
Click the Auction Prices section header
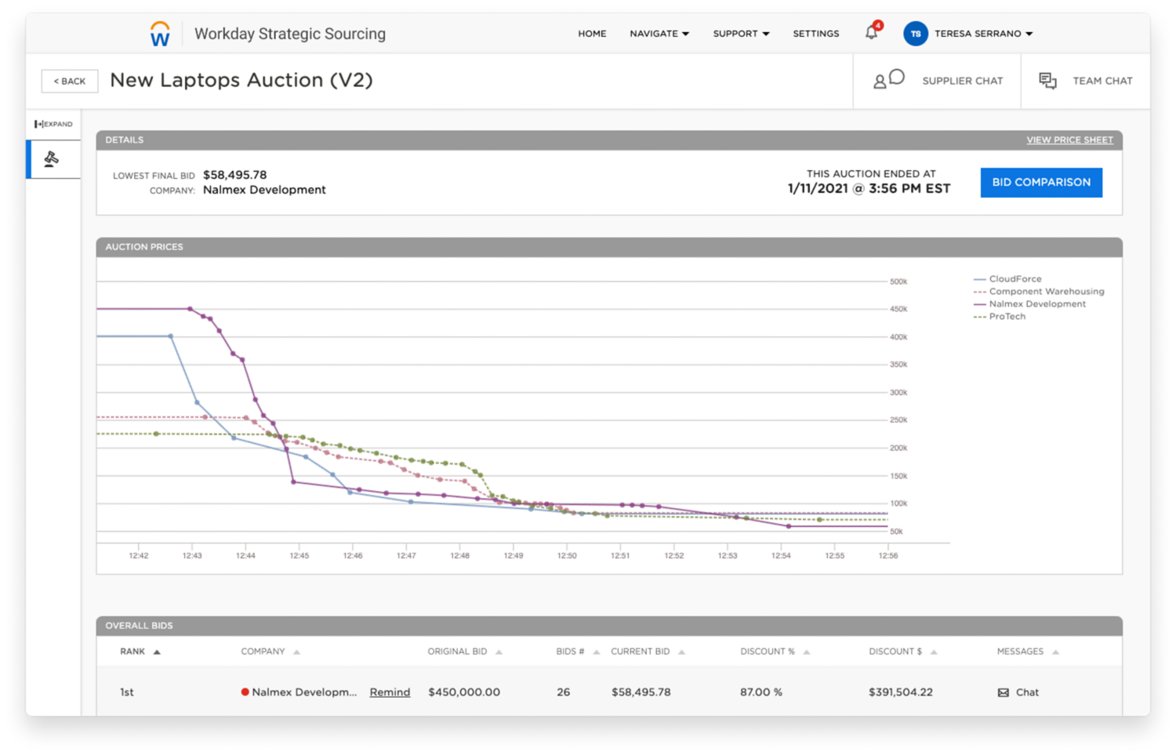tap(609, 247)
